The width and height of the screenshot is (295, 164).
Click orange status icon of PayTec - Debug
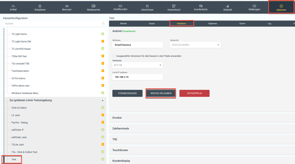pyautogui.click(x=103, y=122)
